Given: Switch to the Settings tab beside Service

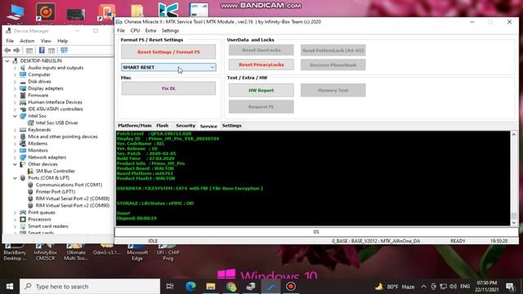Looking at the screenshot, I should pos(231,126).
